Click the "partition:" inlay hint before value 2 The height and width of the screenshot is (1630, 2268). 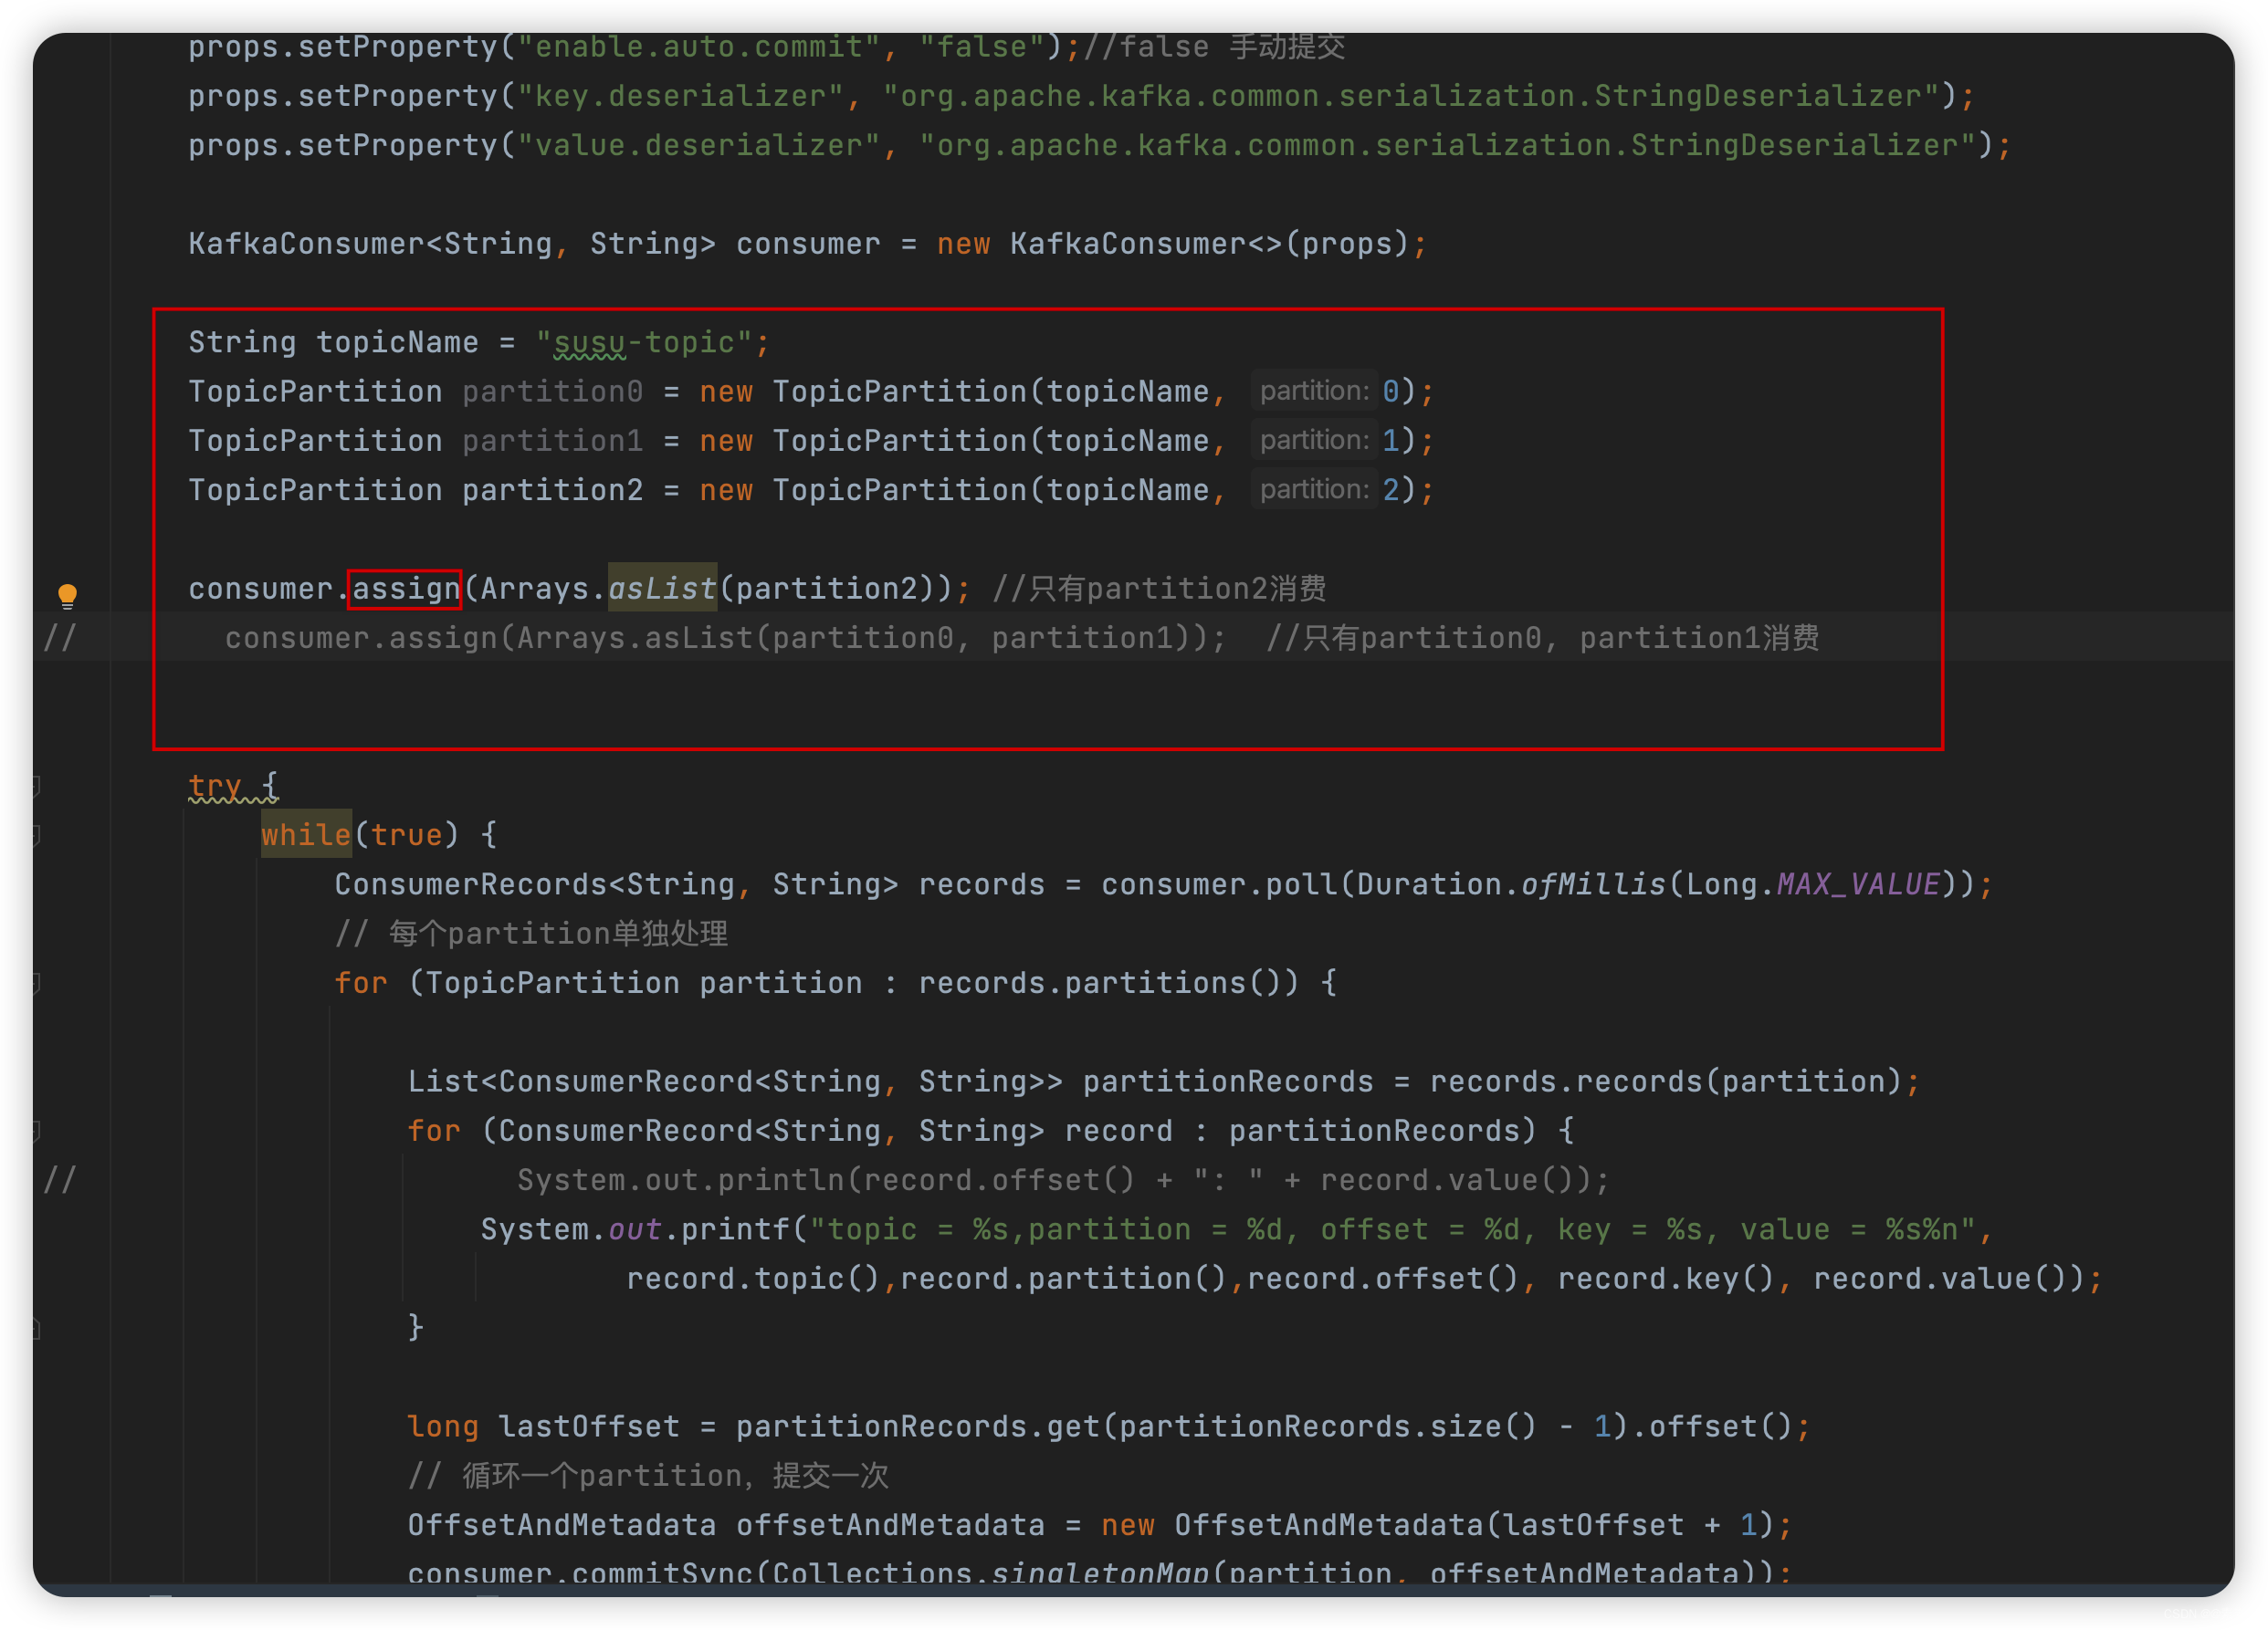pos(1313,488)
